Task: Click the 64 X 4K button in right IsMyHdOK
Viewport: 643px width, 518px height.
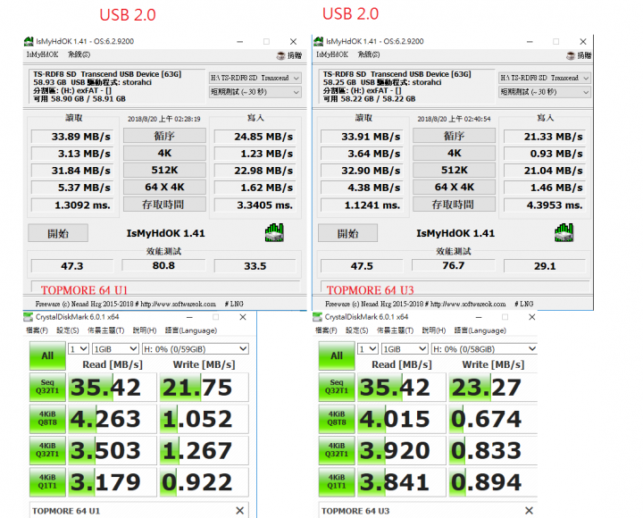Action: [x=454, y=187]
